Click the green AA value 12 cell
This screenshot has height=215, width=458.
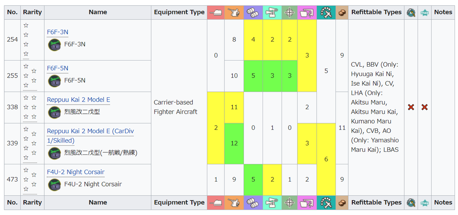coord(234,143)
